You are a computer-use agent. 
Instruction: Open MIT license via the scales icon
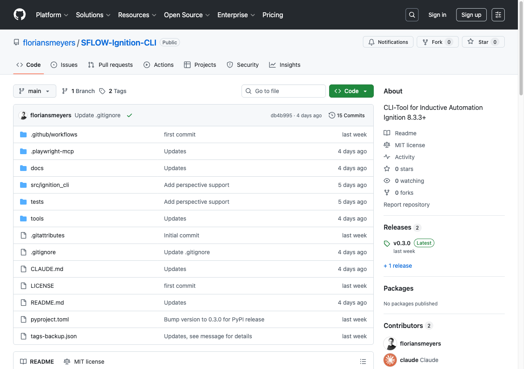point(386,145)
